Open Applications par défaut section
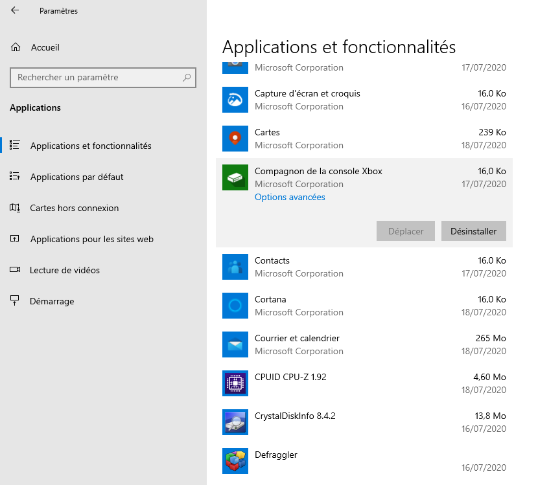The width and height of the screenshot is (538, 485). pos(76,177)
